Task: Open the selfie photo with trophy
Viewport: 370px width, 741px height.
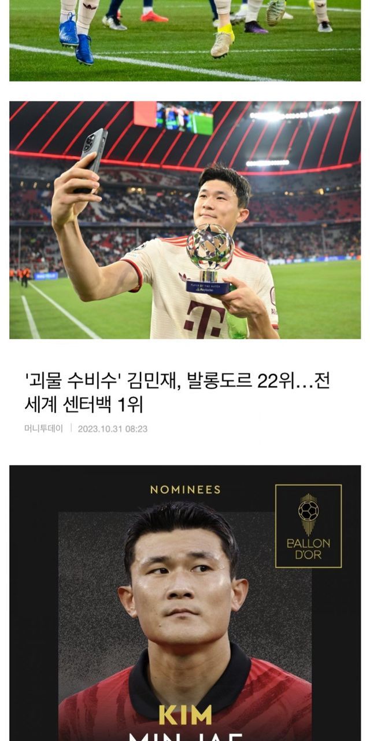Action: pyautogui.click(x=185, y=220)
